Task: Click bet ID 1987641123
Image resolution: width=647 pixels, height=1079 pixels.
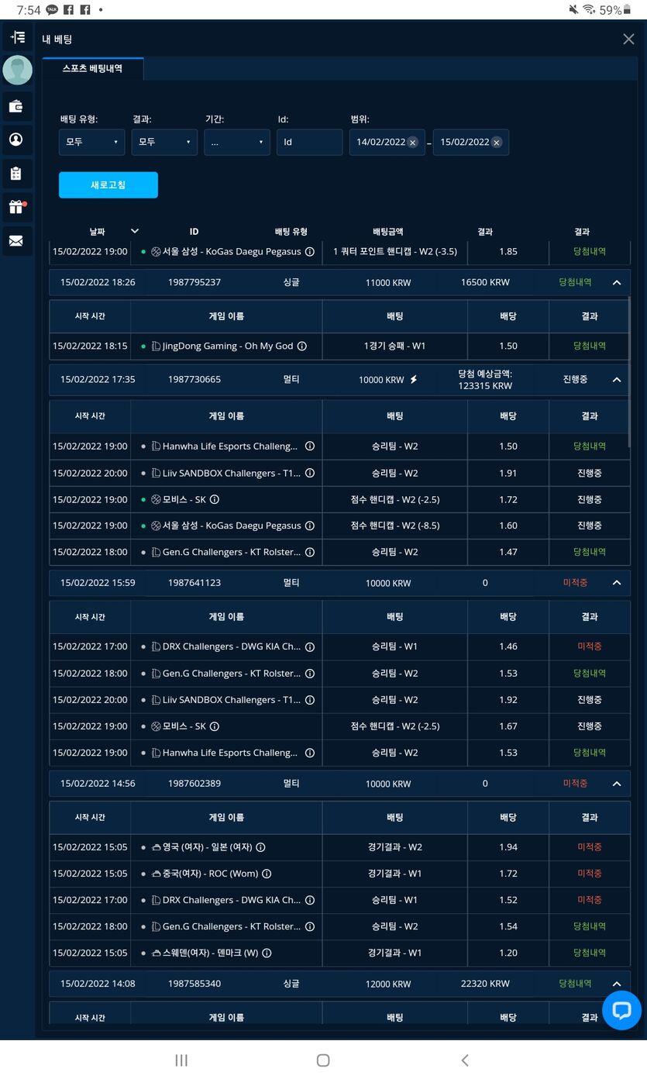Action: pos(194,583)
